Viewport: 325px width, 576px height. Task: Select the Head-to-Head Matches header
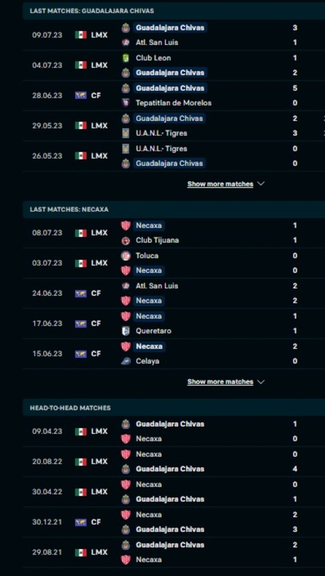[x=70, y=408]
